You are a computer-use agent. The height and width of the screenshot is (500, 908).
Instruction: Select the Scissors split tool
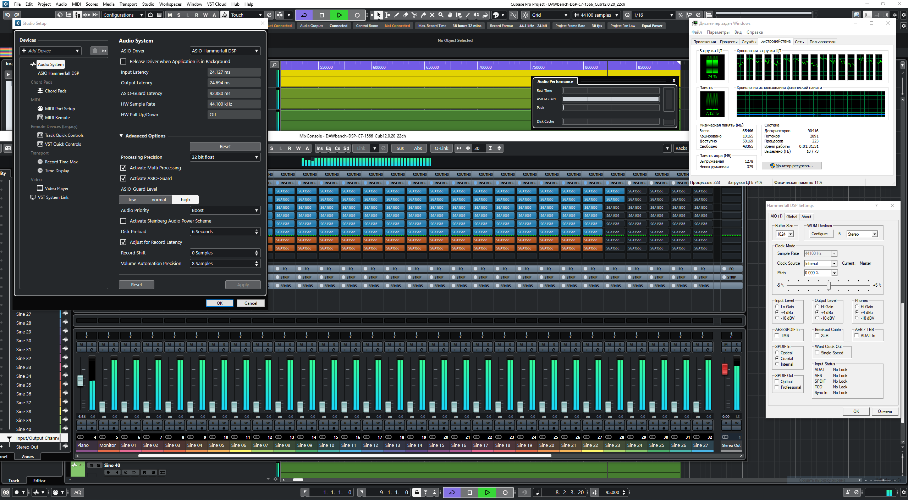(x=414, y=15)
